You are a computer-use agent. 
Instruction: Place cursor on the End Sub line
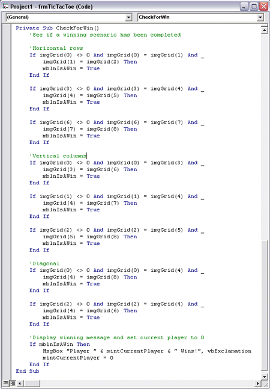(28, 371)
